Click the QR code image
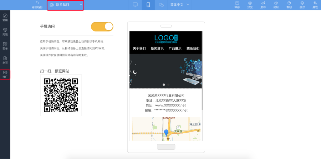Viewport: 321px width, 159px height. point(61,95)
